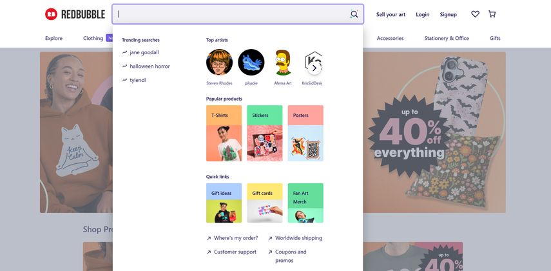Click the Redbubble logo
The height and width of the screenshot is (271, 551).
point(75,14)
